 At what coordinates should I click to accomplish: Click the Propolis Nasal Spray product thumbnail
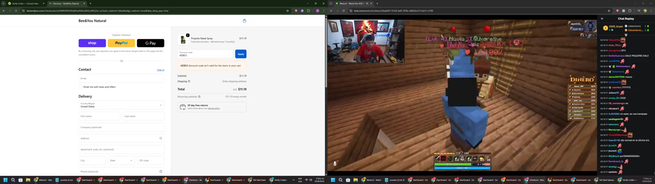[x=183, y=40]
